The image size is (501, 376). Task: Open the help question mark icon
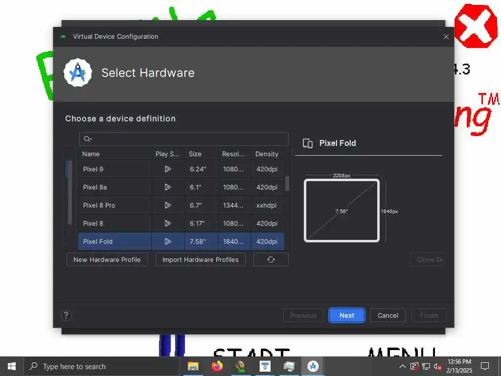66,315
